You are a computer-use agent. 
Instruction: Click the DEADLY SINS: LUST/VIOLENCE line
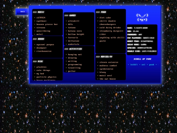(142, 51)
